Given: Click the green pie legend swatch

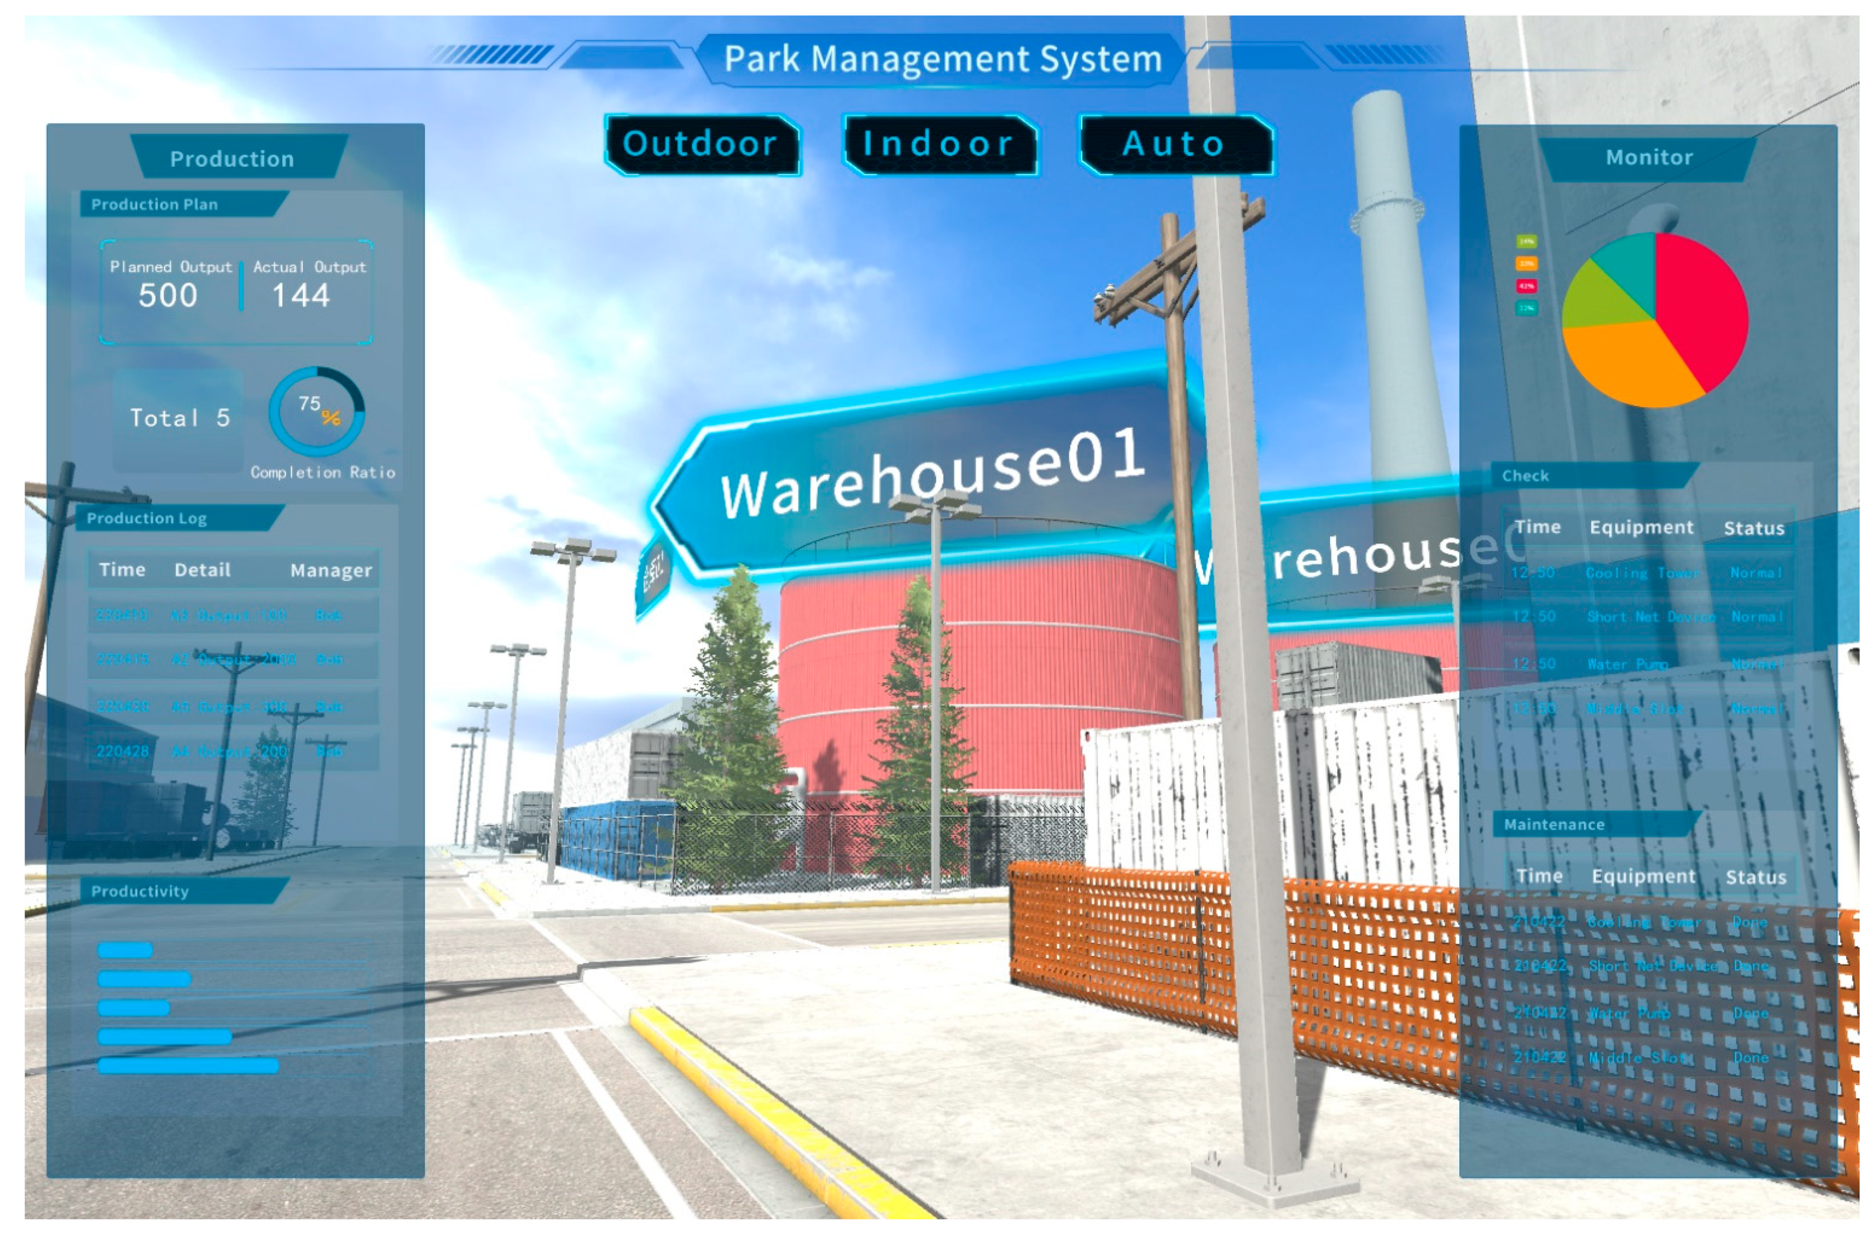Looking at the screenshot, I should (x=1527, y=241).
